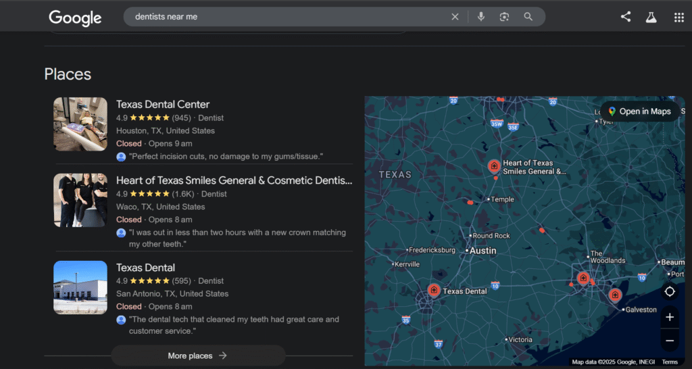The height and width of the screenshot is (369, 692).
Task: Start voice search with microphone icon
Action: [x=480, y=17]
